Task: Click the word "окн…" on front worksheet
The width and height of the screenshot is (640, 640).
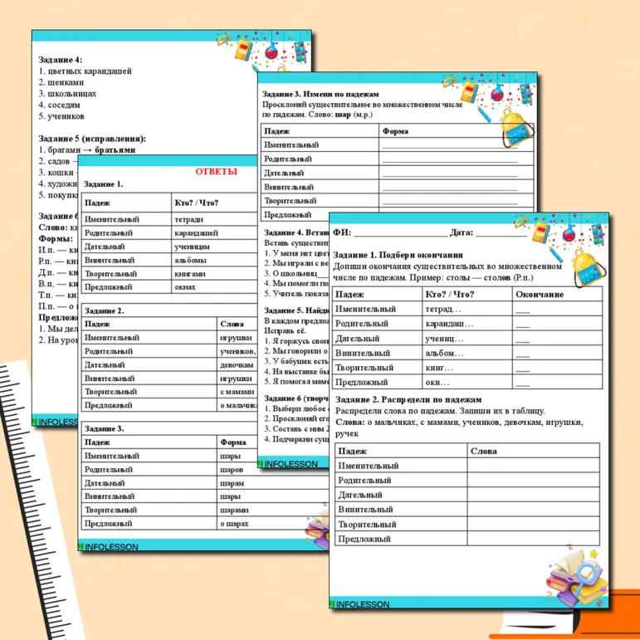Action: click(x=437, y=383)
